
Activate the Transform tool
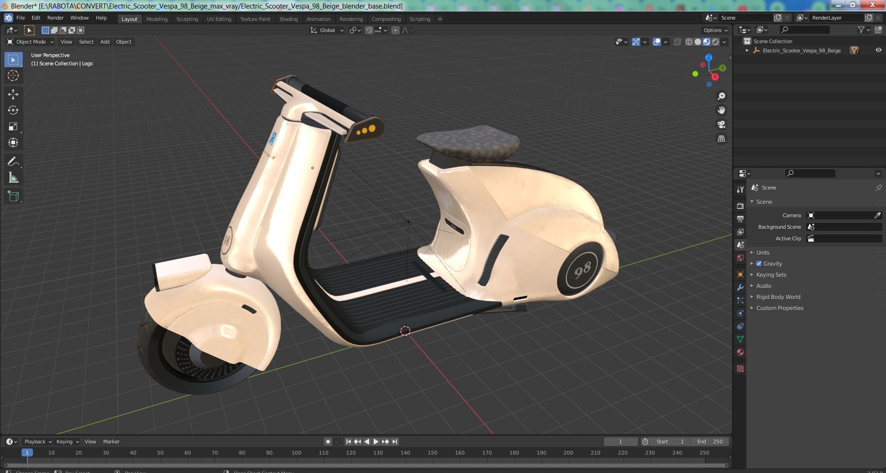(13, 143)
